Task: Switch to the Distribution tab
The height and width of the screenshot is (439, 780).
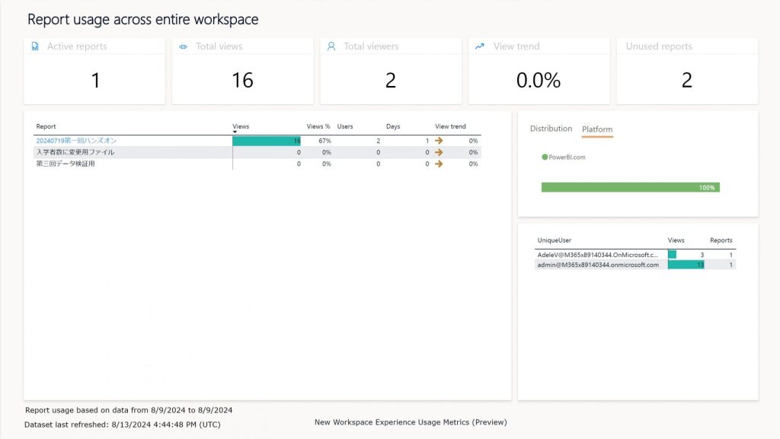Action: point(551,129)
